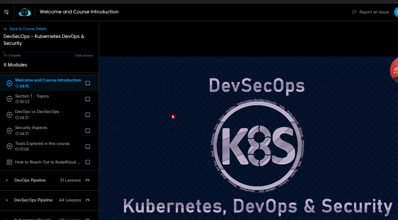
Task: Click the KodeKloud cloud logo
Action: click(25, 12)
